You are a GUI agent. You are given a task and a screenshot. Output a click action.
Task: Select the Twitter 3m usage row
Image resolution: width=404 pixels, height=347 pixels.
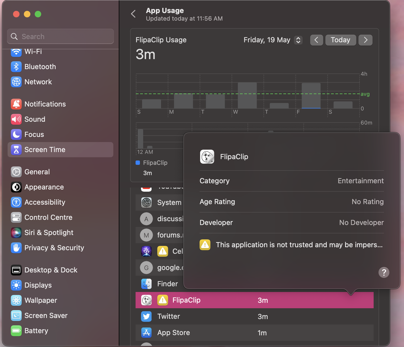tap(255, 316)
